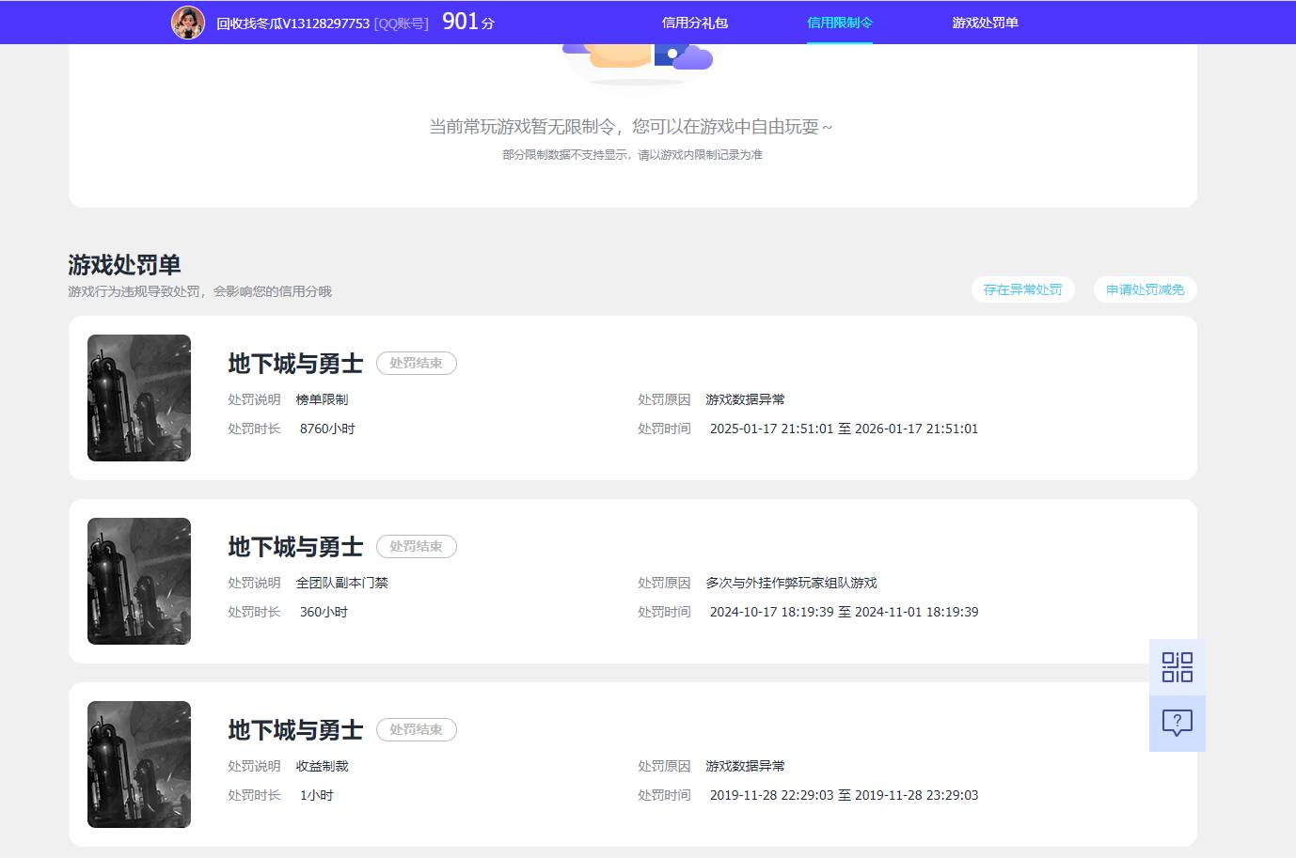This screenshot has width=1296, height=858.
Task: Open the 地下城与勇士 title of the 全团队副本门禁 record
Action: pos(295,547)
